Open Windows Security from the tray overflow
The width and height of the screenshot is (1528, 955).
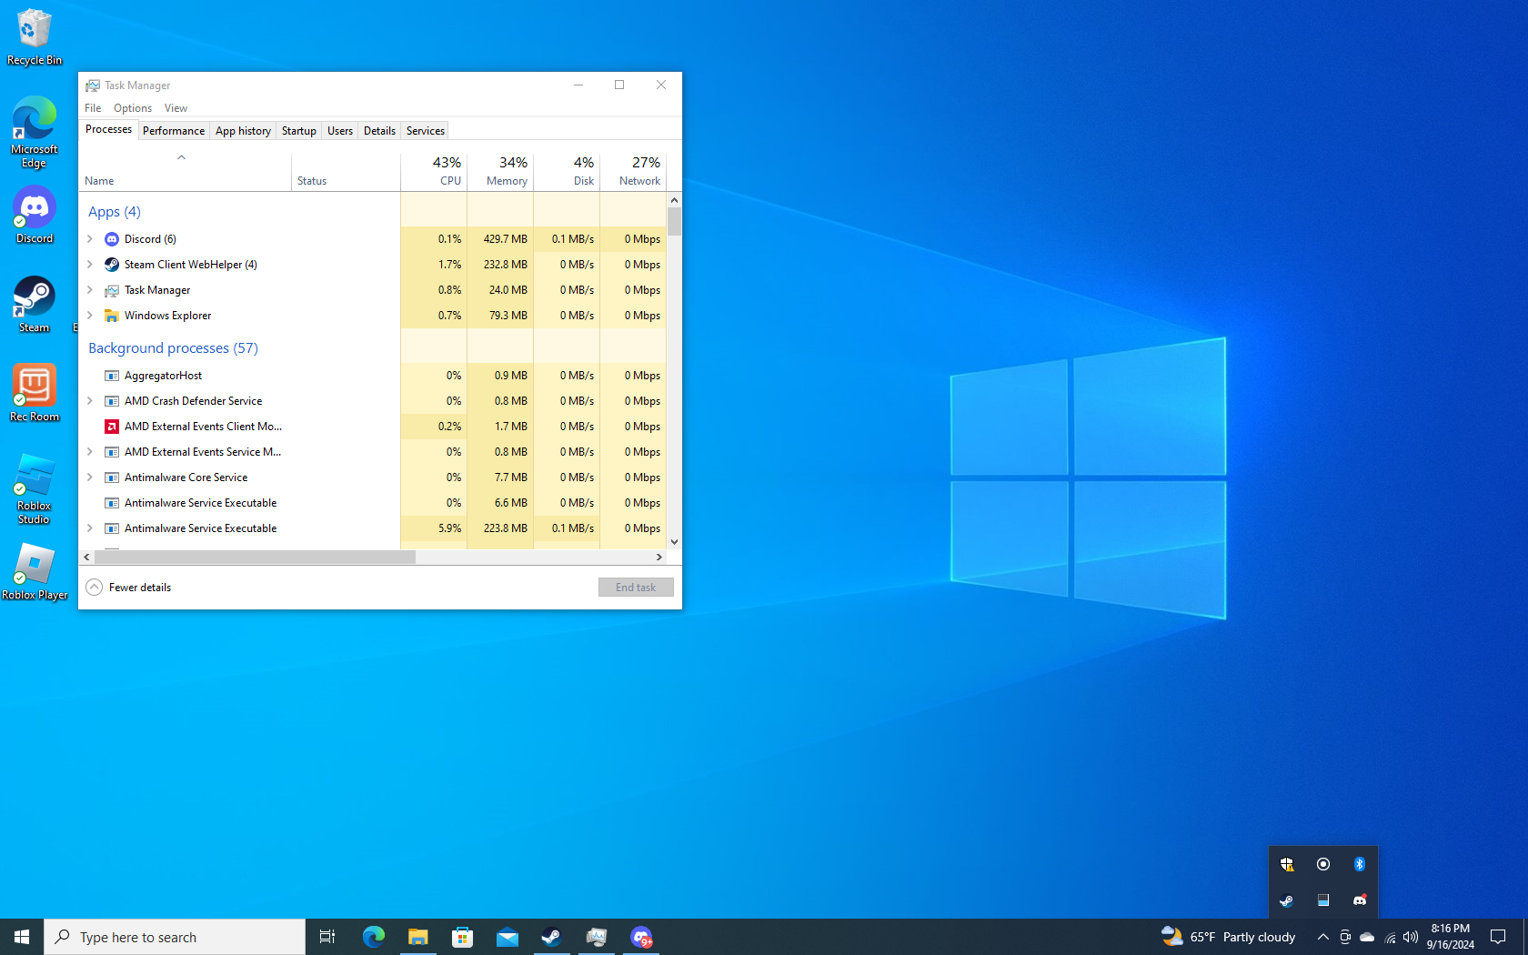(1287, 864)
